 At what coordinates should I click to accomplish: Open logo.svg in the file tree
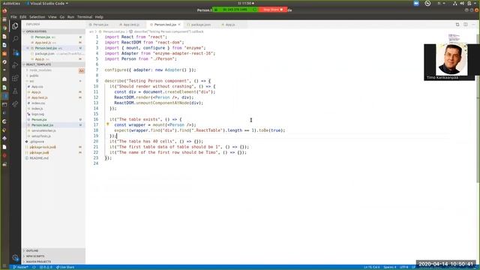click(38, 114)
